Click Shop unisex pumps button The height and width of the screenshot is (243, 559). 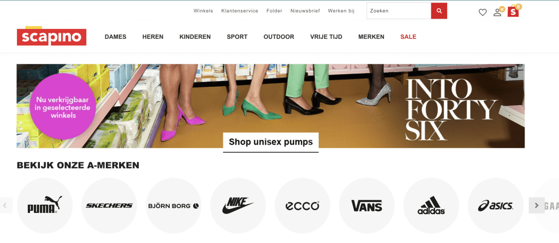[x=271, y=142]
